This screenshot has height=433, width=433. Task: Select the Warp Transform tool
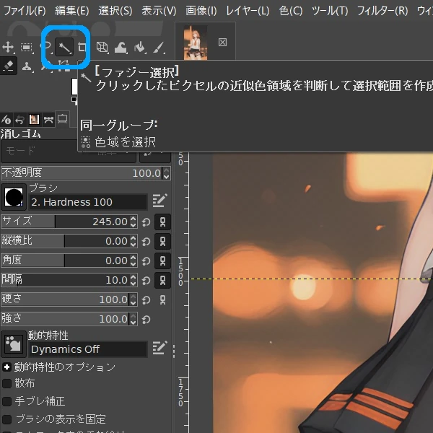point(121,48)
